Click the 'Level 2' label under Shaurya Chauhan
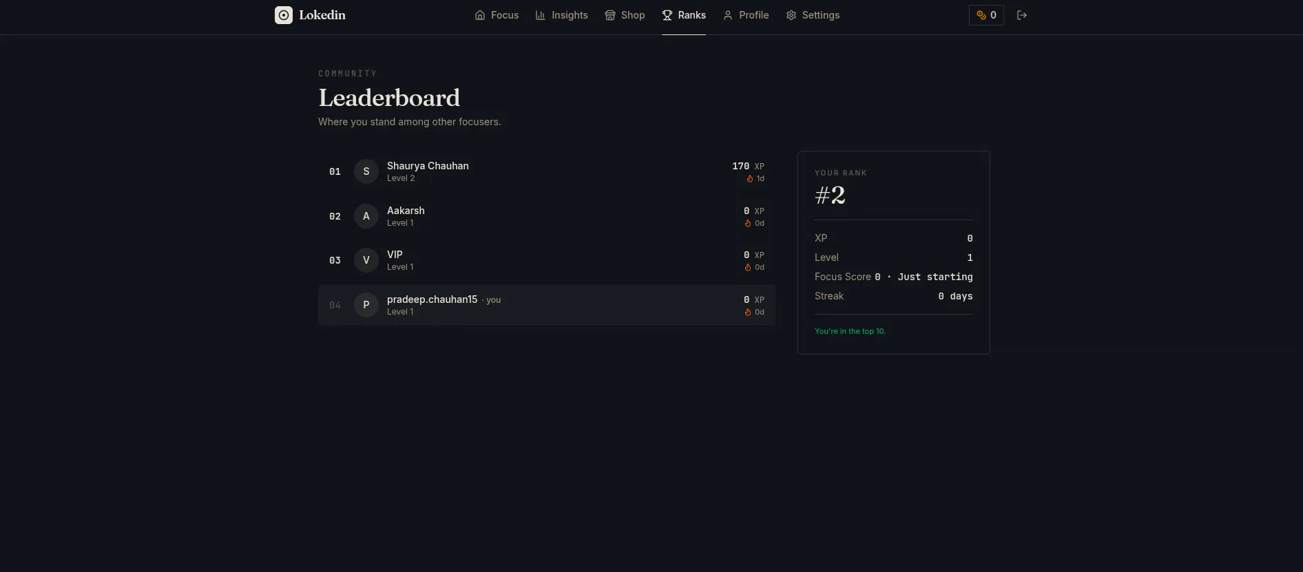Image resolution: width=1303 pixels, height=572 pixels. click(401, 178)
